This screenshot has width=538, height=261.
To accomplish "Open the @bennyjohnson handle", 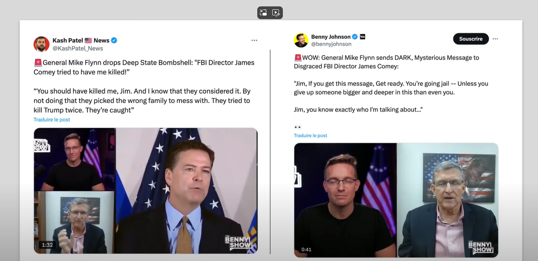I will point(331,44).
